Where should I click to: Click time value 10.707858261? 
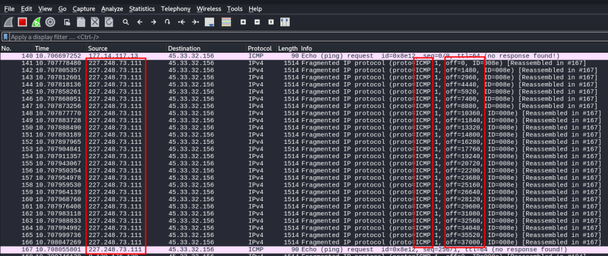click(x=58, y=92)
